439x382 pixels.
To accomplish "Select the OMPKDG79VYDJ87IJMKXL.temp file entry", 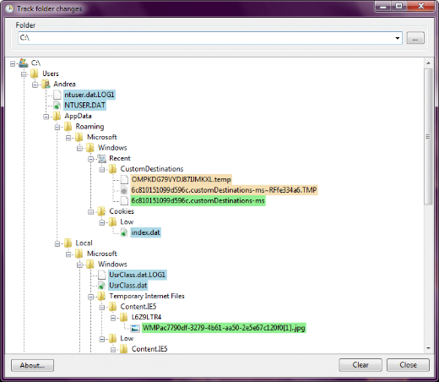I will 182,179.
